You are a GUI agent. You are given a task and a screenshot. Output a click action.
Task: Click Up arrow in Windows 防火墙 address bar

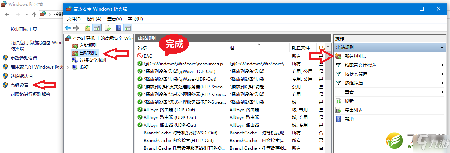coord(34,14)
